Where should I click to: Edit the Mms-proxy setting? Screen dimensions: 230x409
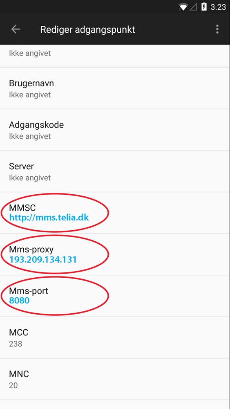pos(115,254)
